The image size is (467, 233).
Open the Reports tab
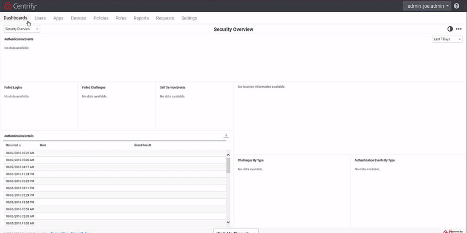[x=141, y=18]
